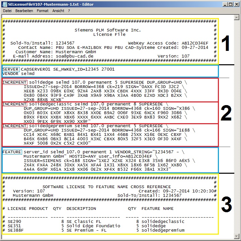Click the 'LICENSE PRODUCT' column header
Viewport: 241px width, 241px height.
[28, 209]
